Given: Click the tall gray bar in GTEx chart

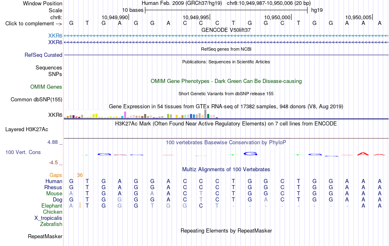Looking at the screenshot, I should (x=205, y=114).
